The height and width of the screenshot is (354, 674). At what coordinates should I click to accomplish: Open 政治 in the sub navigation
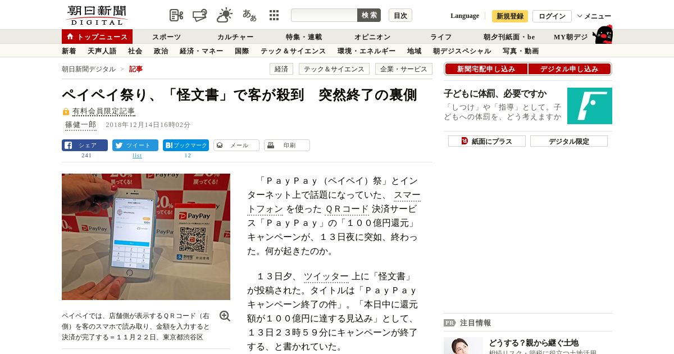(x=161, y=51)
